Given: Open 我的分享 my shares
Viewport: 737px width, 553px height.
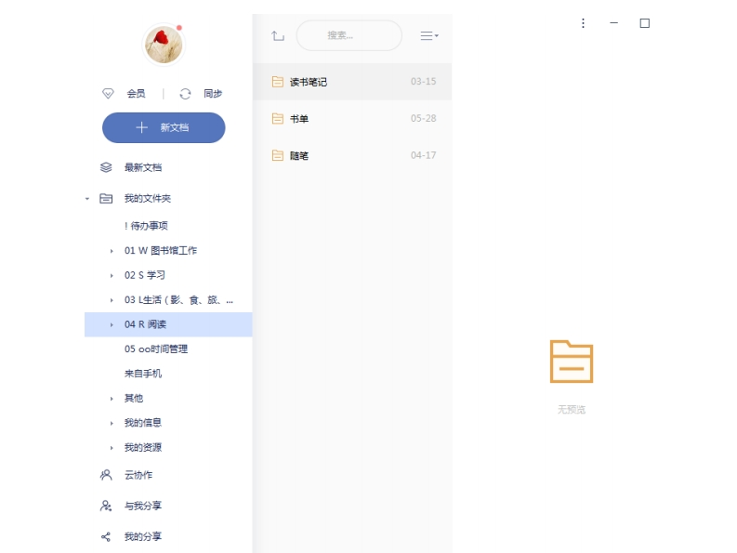Looking at the screenshot, I should (x=142, y=537).
